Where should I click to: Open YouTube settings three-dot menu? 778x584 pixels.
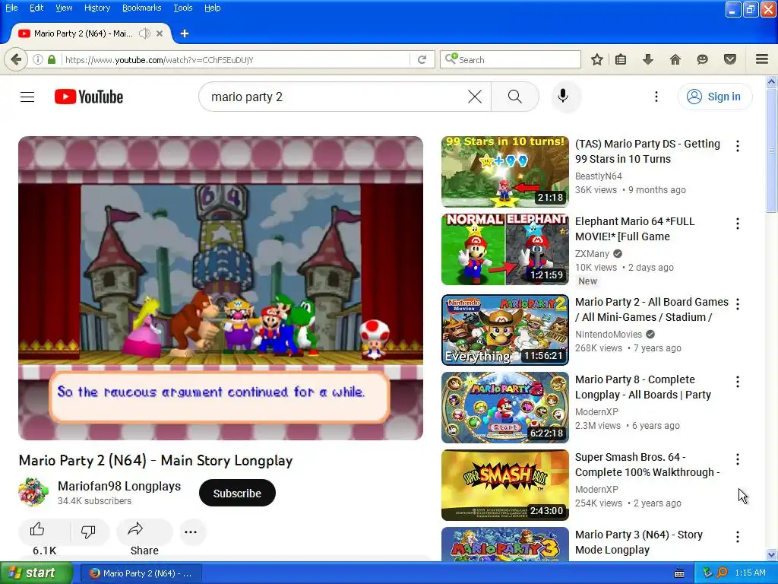656,97
